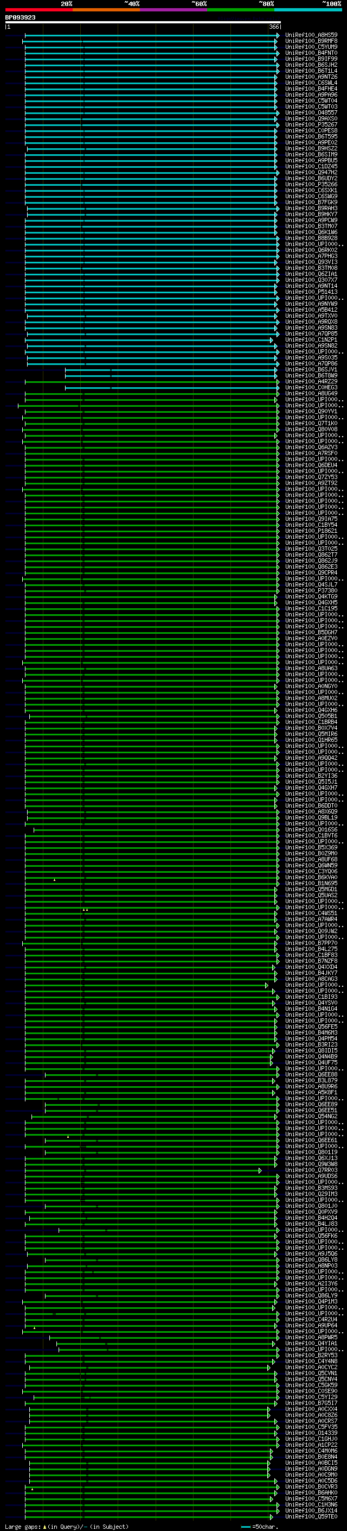Image resolution: width=347 pixels, height=1531 pixels.
Task: Click UniRef100_Q7ZY53 label
Action: [311, 477]
